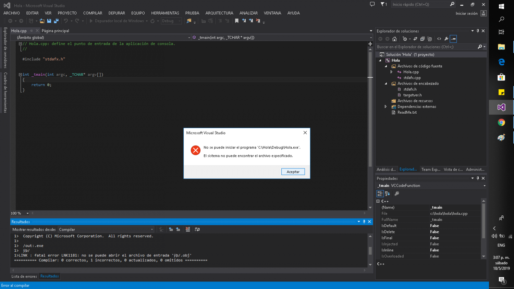The image size is (514, 289).
Task: Switch to Lista de errores tab
Action: click(x=24, y=276)
